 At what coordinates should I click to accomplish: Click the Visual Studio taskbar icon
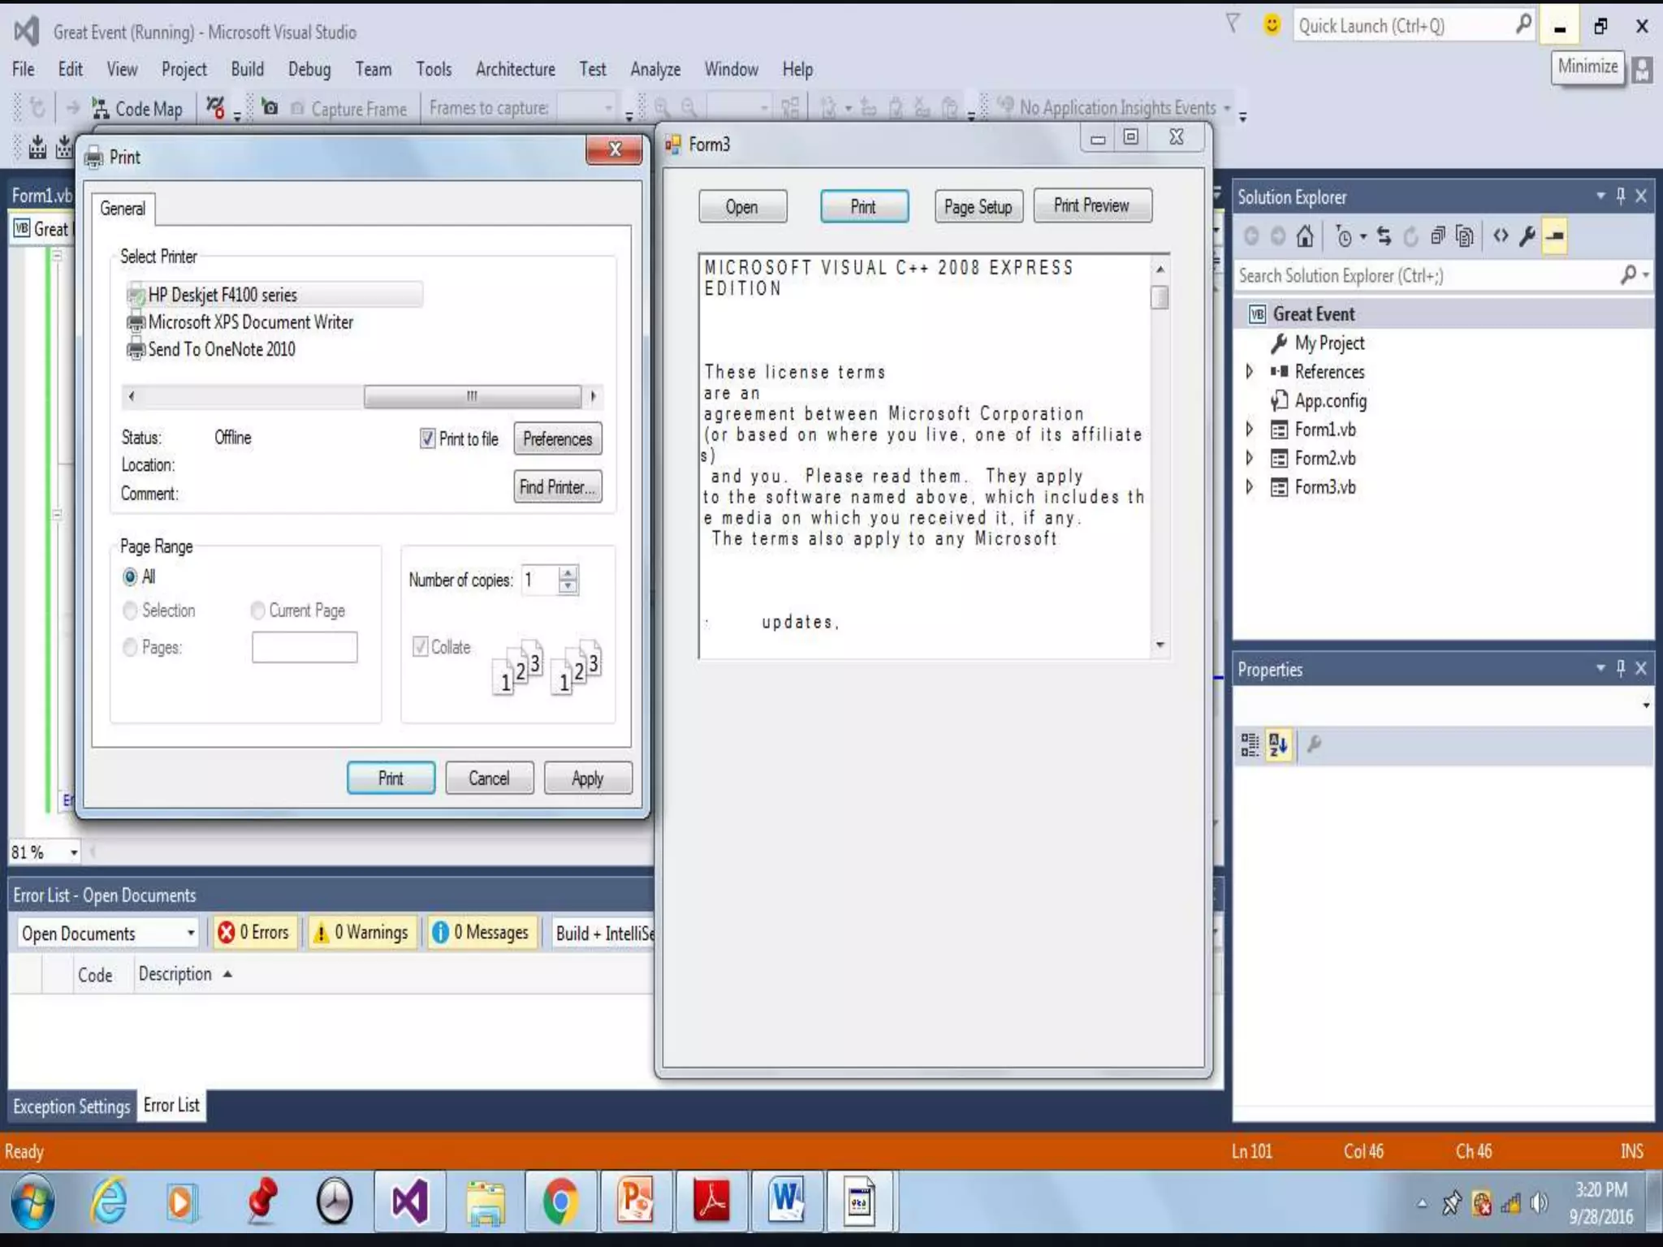[x=409, y=1202]
